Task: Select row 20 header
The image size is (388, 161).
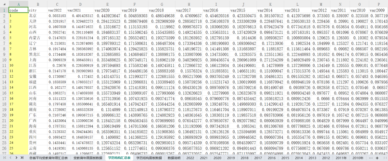Action: point(4,115)
